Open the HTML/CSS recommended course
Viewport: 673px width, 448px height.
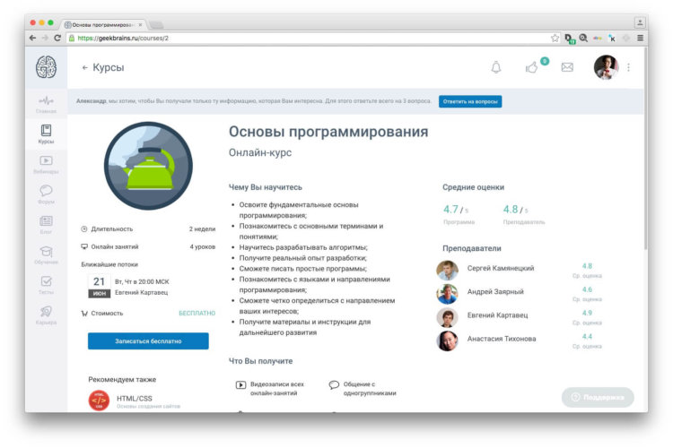pos(135,398)
